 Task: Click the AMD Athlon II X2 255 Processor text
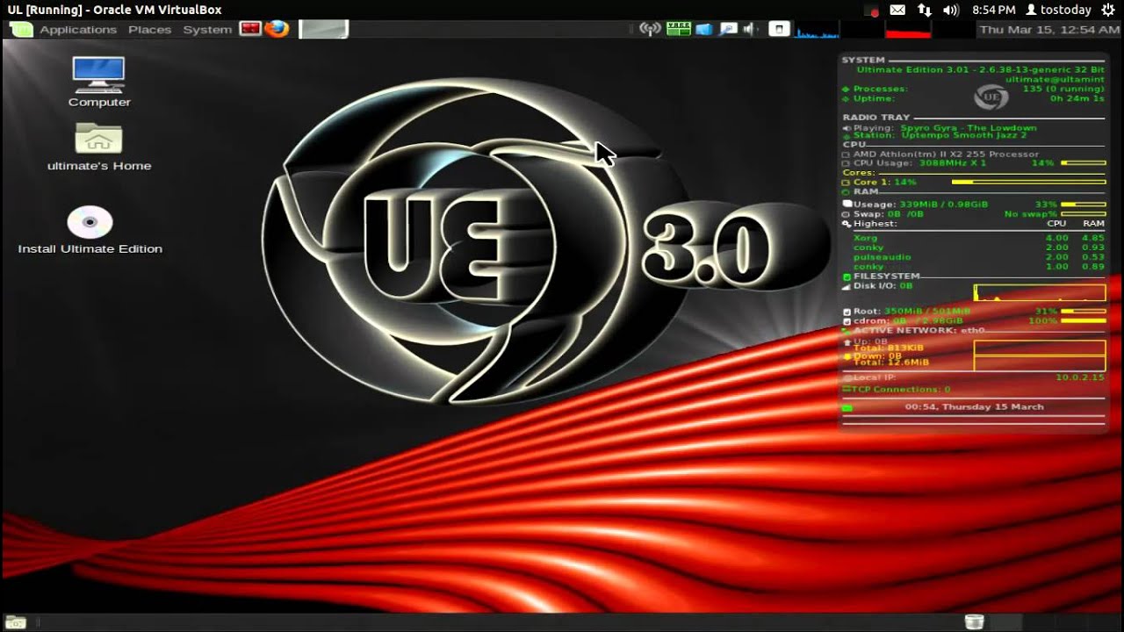click(946, 154)
